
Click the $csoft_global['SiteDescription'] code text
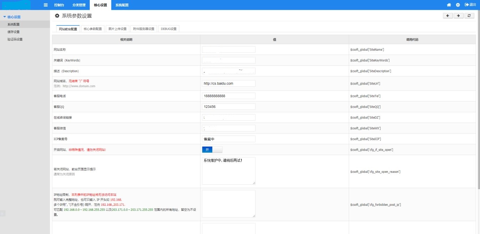[x=371, y=71]
